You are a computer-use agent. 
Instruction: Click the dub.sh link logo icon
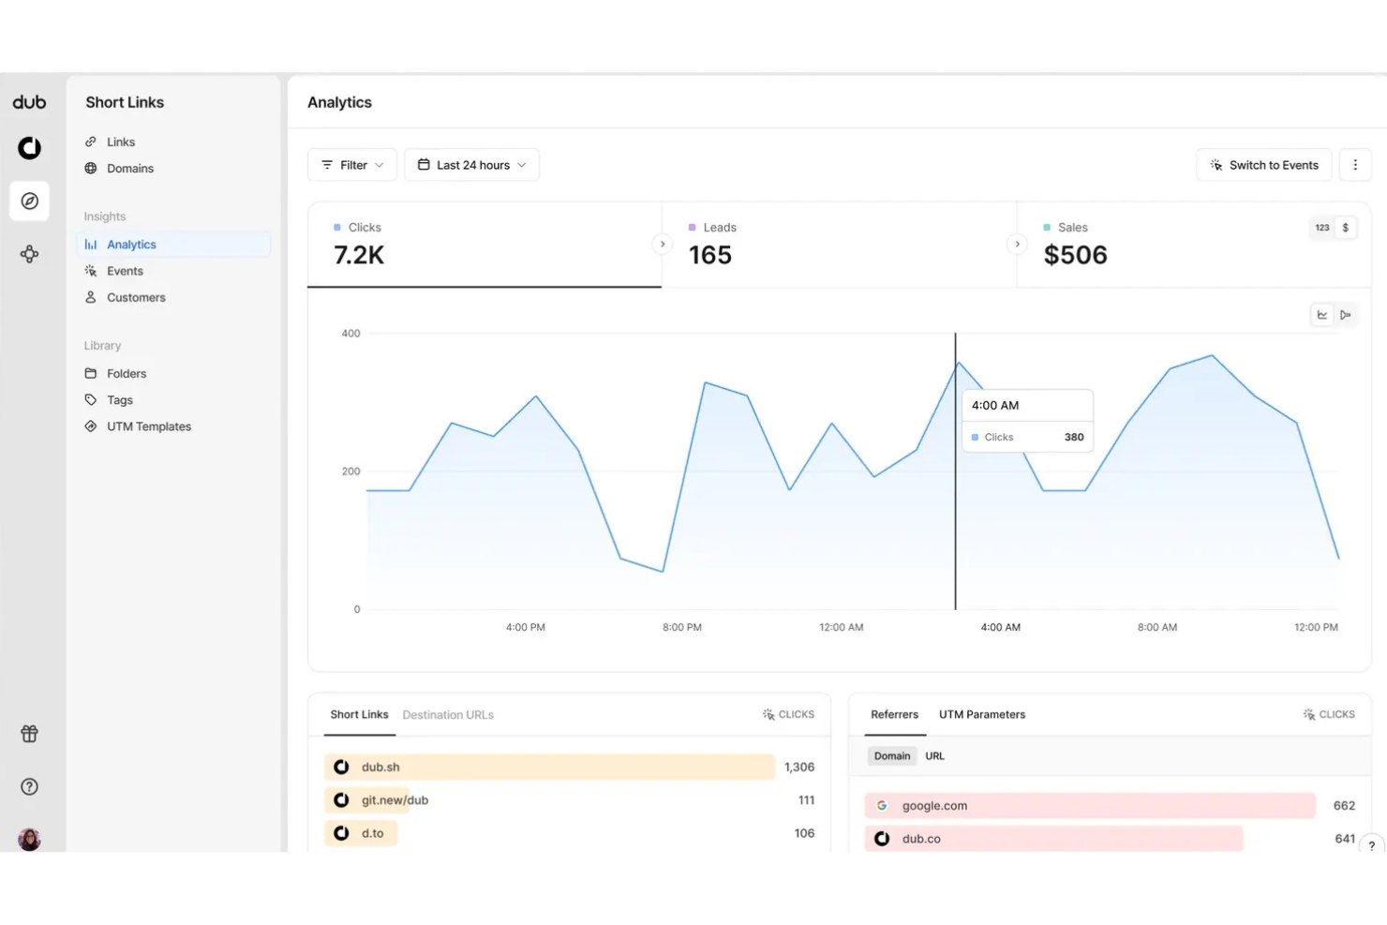342,767
